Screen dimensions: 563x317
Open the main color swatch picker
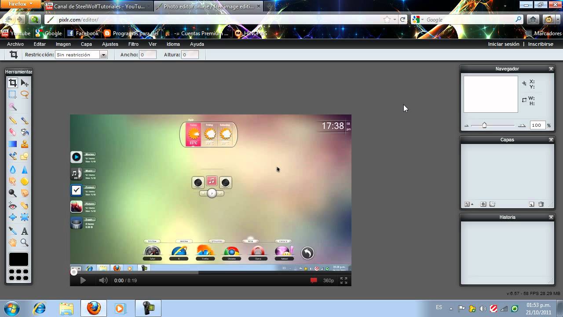(x=18, y=259)
